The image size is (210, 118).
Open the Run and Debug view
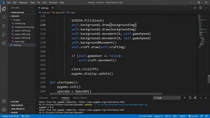click(x=4, y=34)
